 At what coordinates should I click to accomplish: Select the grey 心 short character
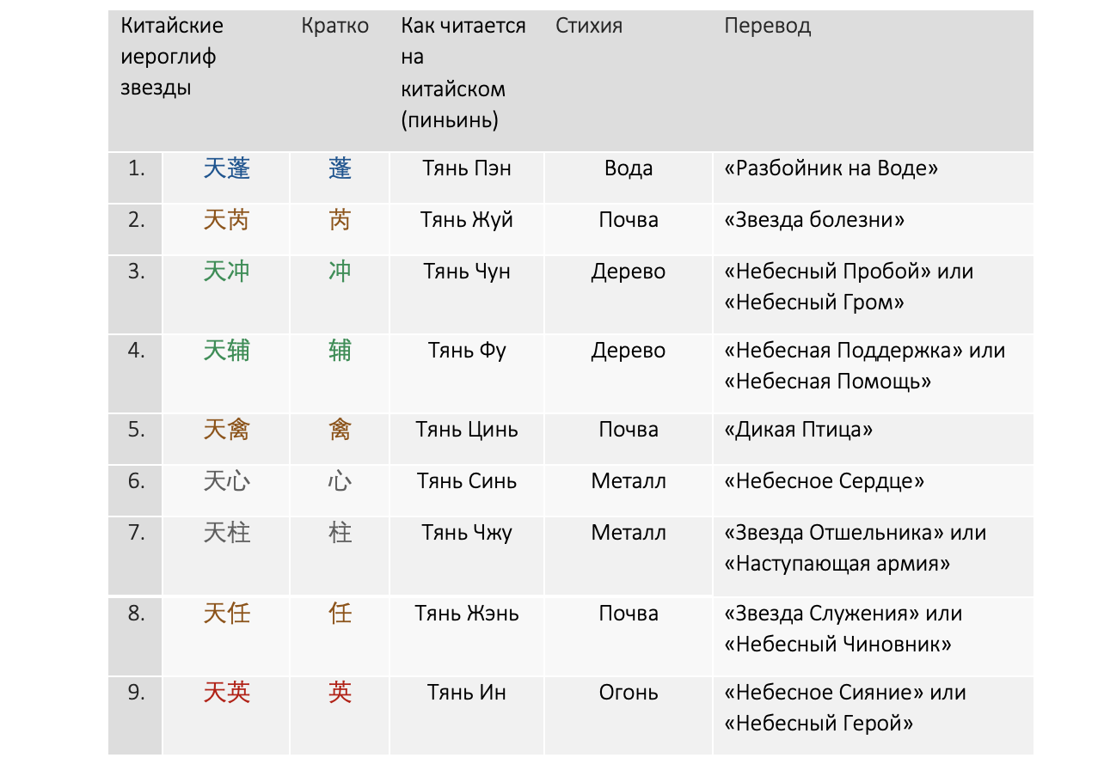click(340, 481)
